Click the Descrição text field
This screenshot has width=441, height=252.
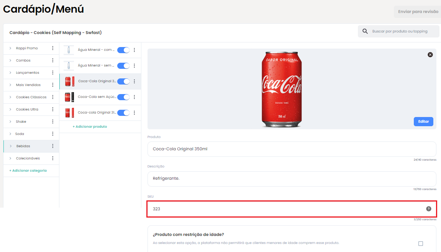tap(292, 179)
